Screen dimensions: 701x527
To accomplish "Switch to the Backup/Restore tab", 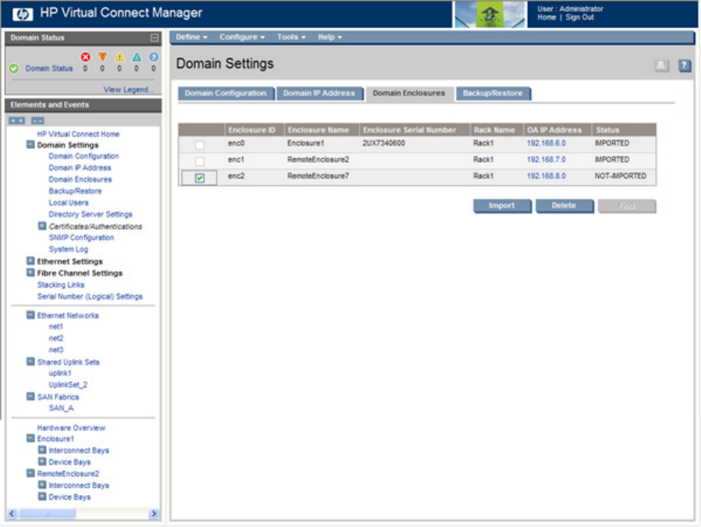I will click(x=493, y=94).
